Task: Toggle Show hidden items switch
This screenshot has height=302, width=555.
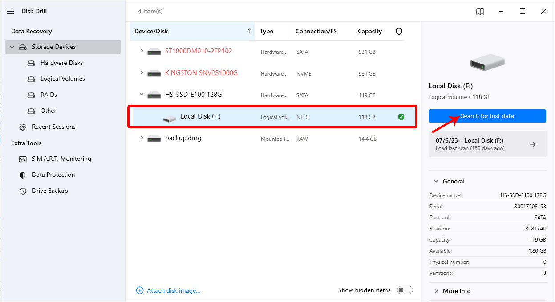Action: 405,290
